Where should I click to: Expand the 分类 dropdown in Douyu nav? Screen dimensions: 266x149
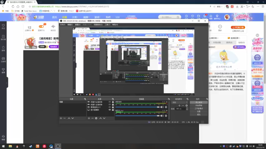pos(75,17)
